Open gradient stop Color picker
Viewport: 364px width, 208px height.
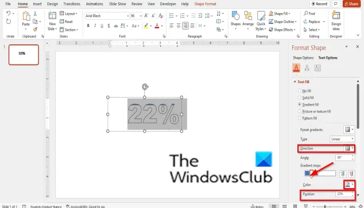point(349,185)
